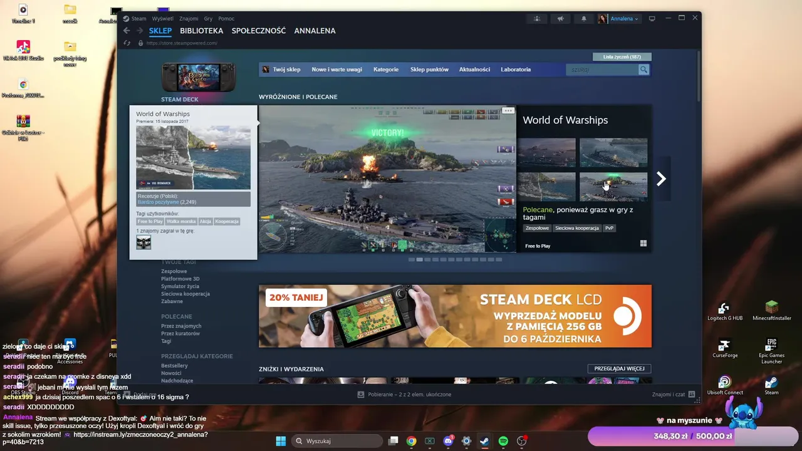The height and width of the screenshot is (451, 802).
Task: Open the Znajomi menu
Action: [189, 19]
